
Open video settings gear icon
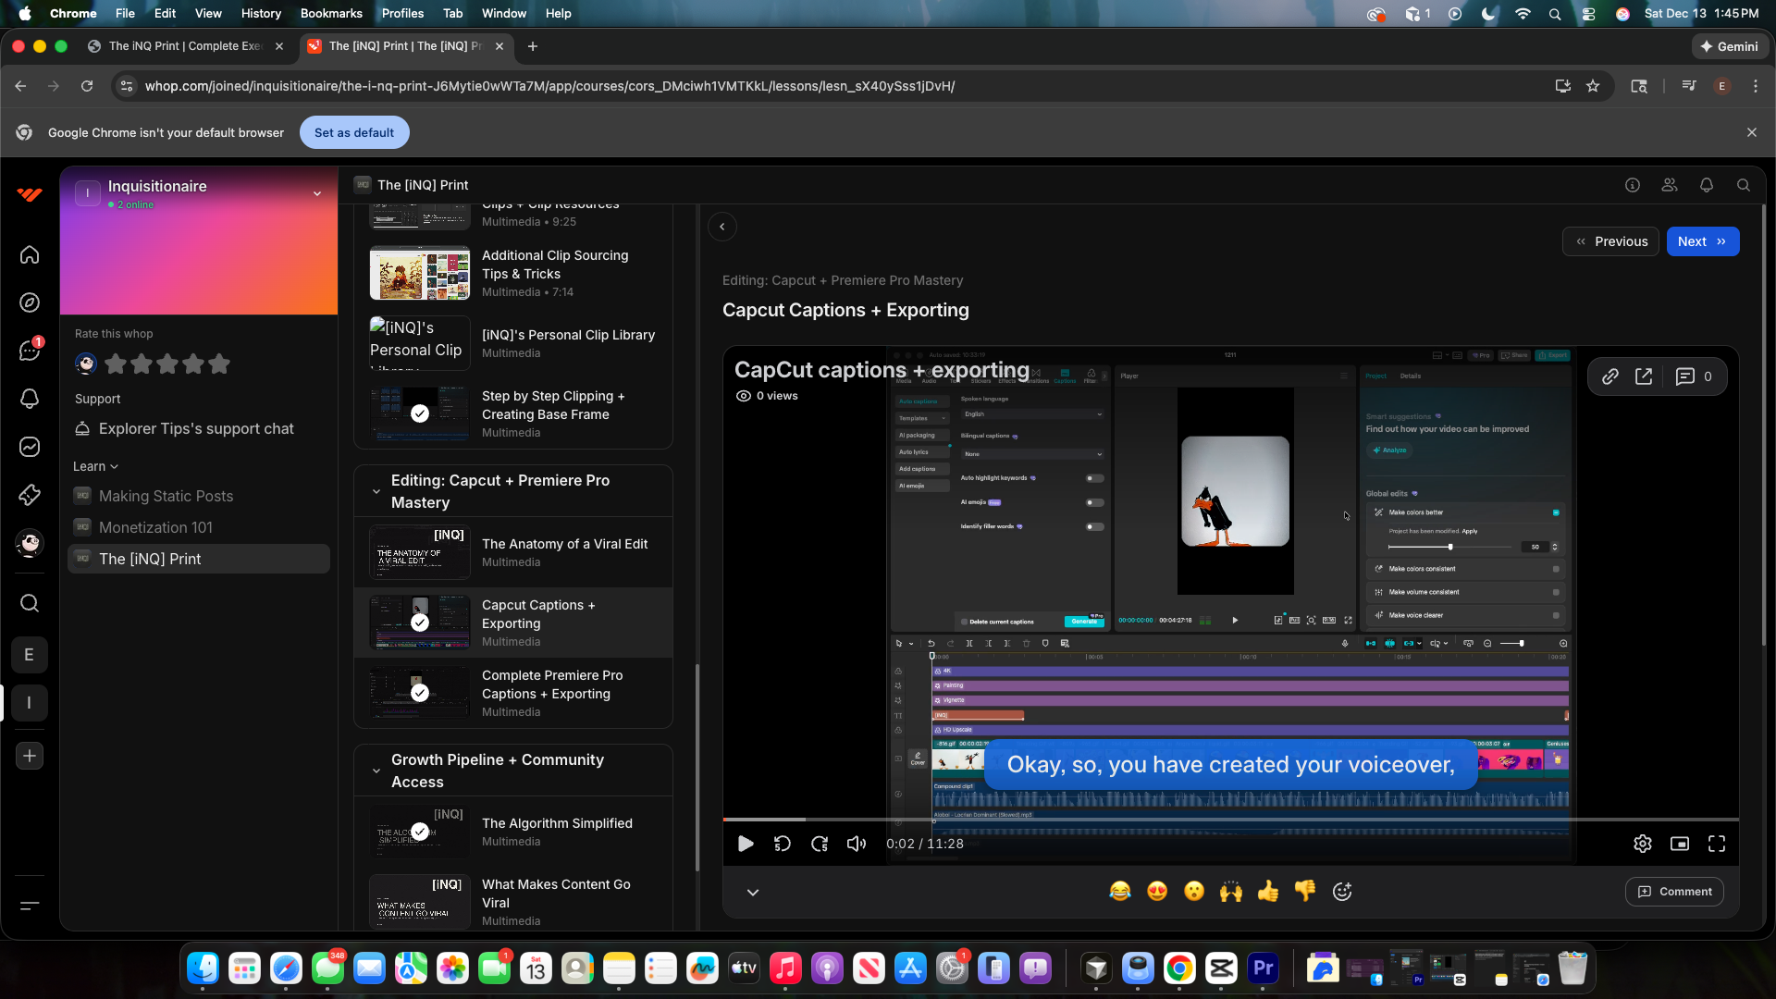pos(1642,844)
